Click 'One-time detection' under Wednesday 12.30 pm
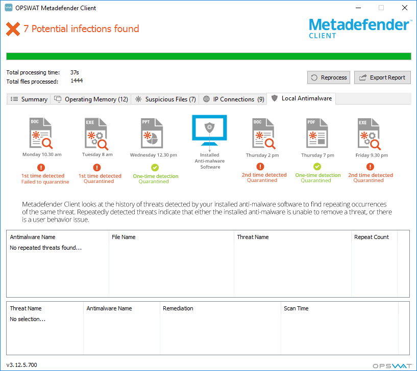417x371 pixels. click(x=156, y=176)
